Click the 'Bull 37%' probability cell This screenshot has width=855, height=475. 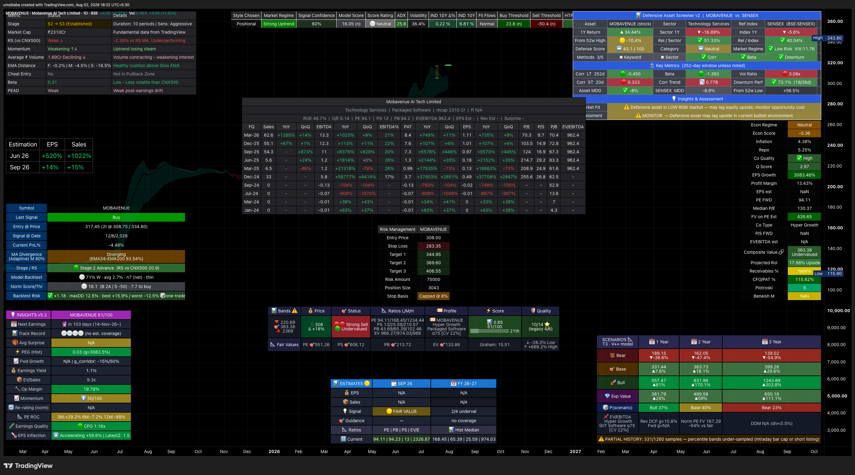click(x=659, y=407)
